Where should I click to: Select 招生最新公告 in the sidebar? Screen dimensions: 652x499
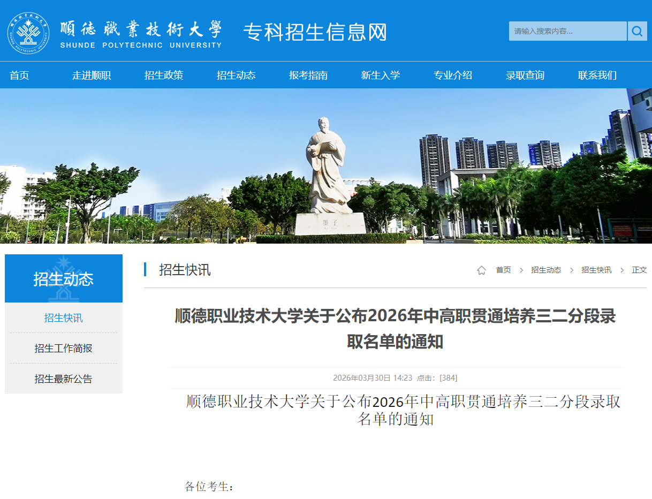pyautogui.click(x=63, y=378)
